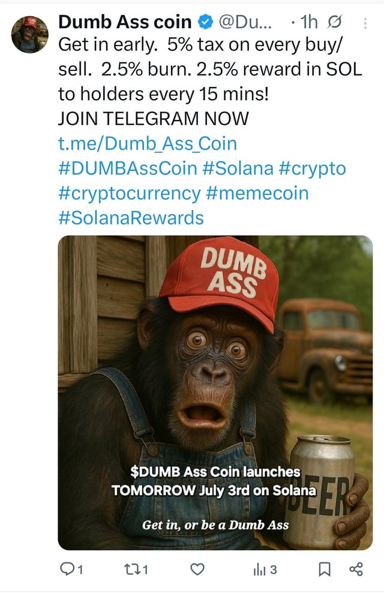Open the Dumb Ass coin profile avatar

point(30,34)
